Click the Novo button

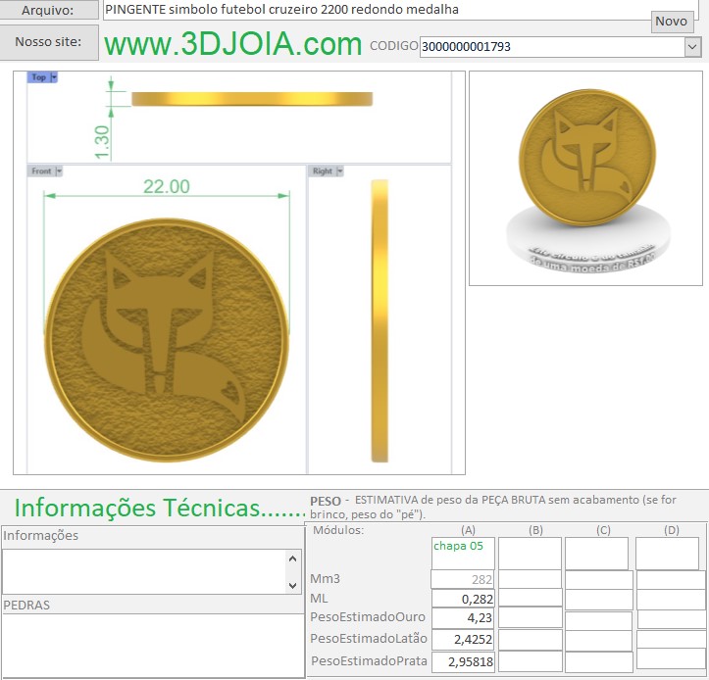pos(672,22)
